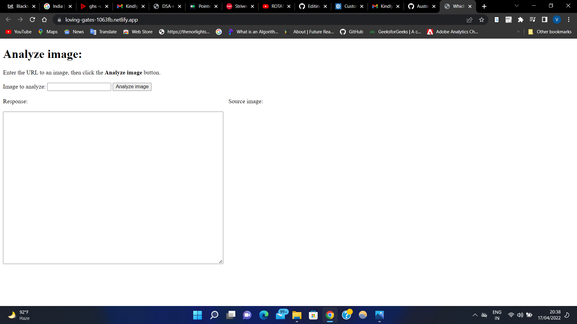The height and width of the screenshot is (324, 577).
Task: Click the Home icon in toolbar
Action: [44, 20]
